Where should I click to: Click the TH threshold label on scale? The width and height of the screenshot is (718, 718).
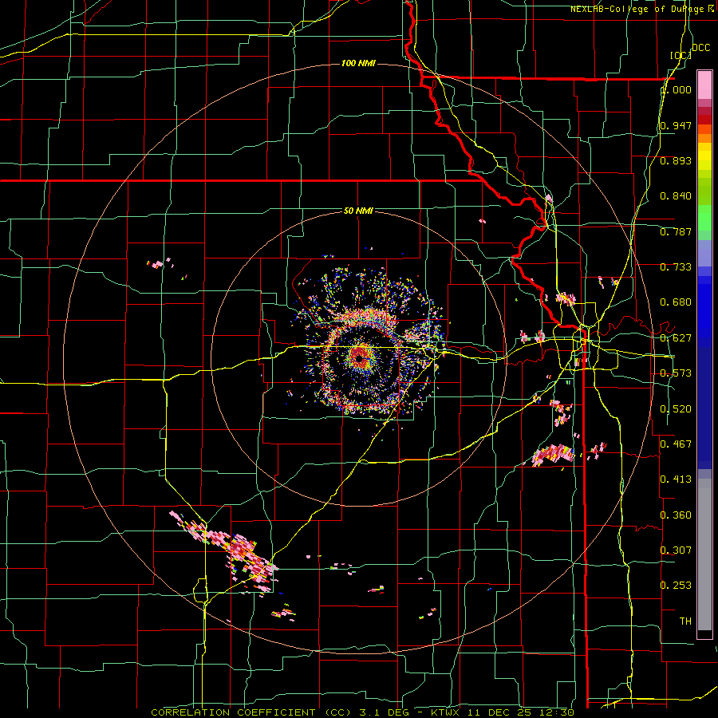pos(685,621)
